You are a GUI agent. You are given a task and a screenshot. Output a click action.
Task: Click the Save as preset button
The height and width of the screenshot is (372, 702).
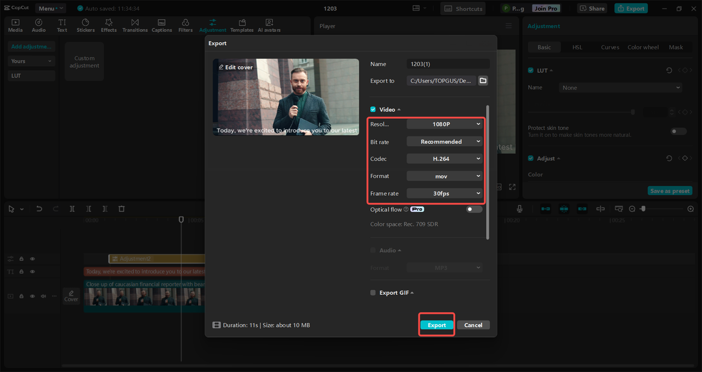[670, 191]
